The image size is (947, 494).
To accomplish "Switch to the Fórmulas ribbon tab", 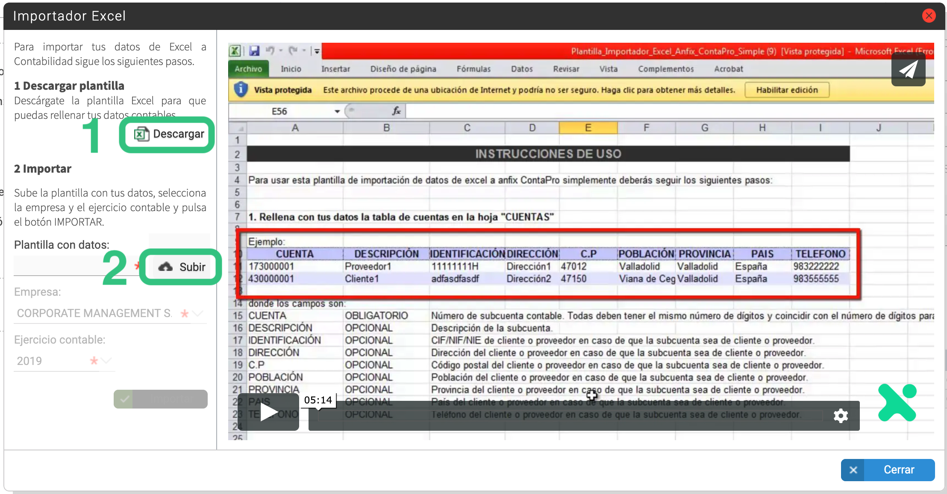I will point(473,69).
